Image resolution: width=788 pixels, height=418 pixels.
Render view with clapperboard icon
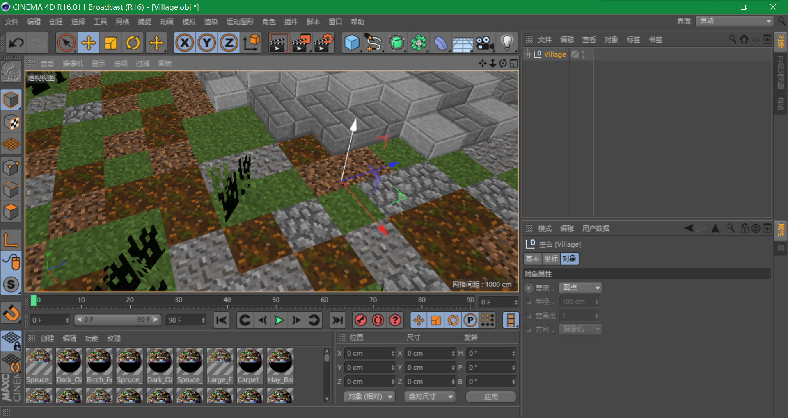pyautogui.click(x=278, y=43)
